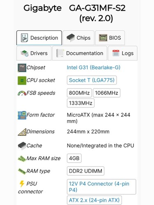The image size is (154, 205).
Task: Click the 'CPU socket' row label
Action: [41, 80]
